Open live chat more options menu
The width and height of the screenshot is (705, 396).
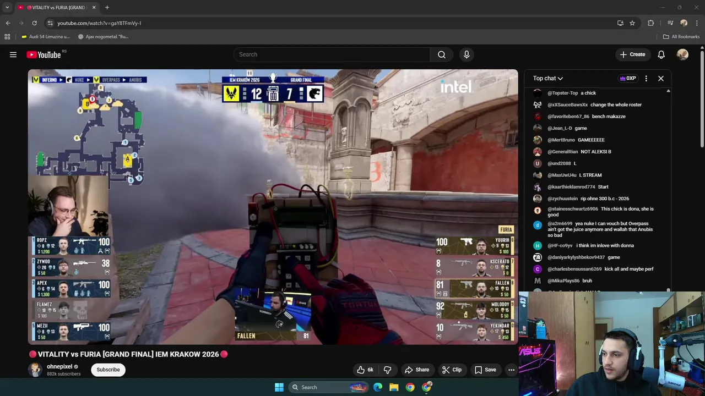[x=646, y=79]
